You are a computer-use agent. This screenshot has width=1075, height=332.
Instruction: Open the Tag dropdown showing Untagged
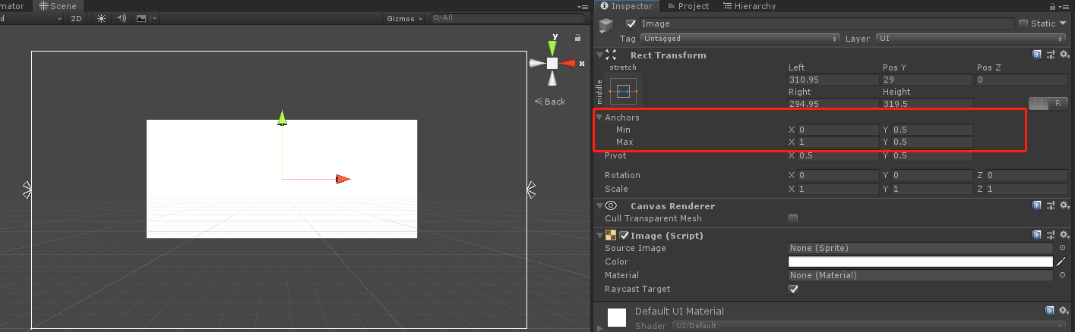pyautogui.click(x=740, y=38)
